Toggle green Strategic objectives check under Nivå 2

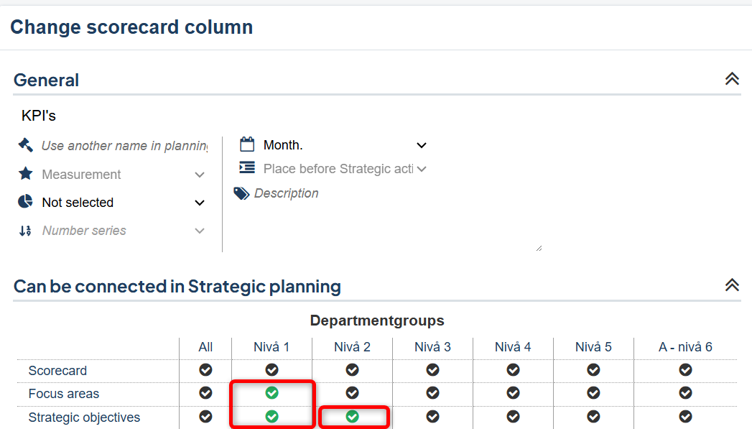pyautogui.click(x=352, y=417)
